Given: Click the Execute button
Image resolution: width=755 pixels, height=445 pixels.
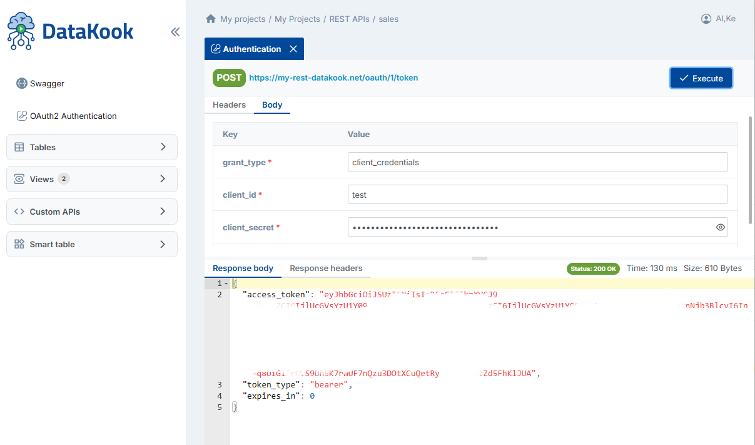Looking at the screenshot, I should point(701,78).
